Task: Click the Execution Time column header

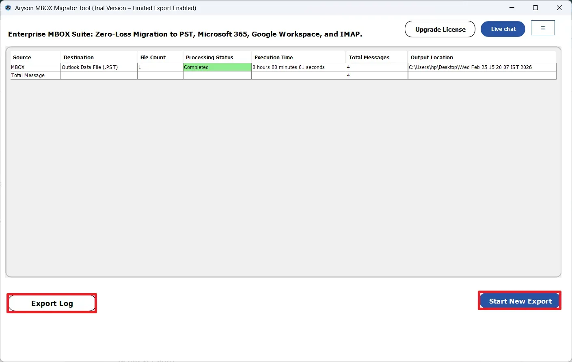Action: 299,57
